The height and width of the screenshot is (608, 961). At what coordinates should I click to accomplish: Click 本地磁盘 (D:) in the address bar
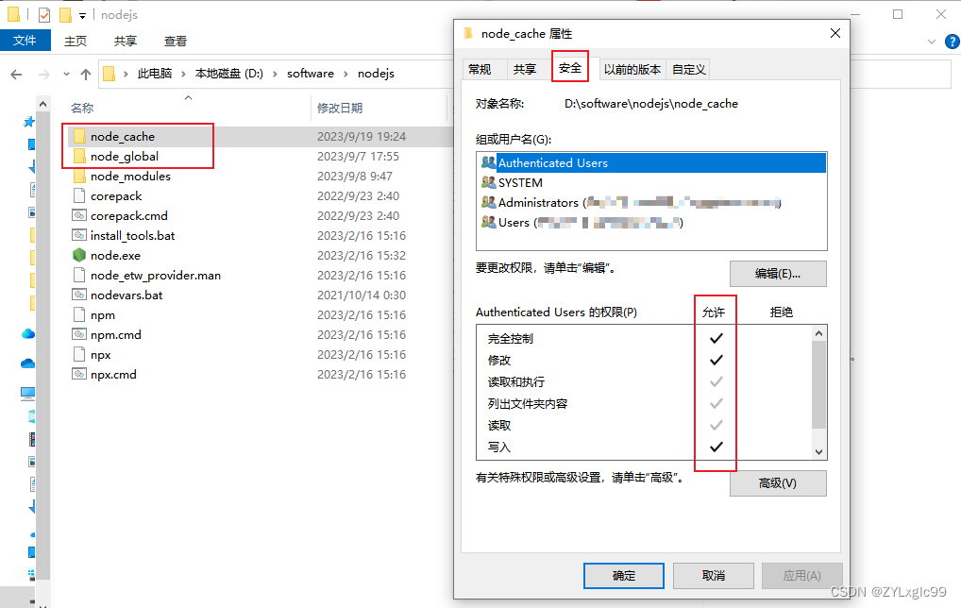pyautogui.click(x=229, y=74)
